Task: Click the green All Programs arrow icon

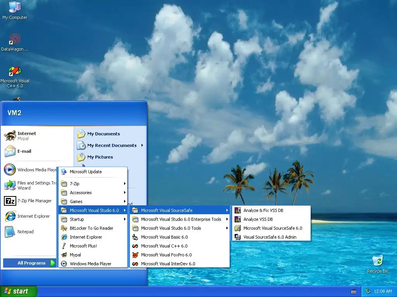Action: pyautogui.click(x=53, y=263)
